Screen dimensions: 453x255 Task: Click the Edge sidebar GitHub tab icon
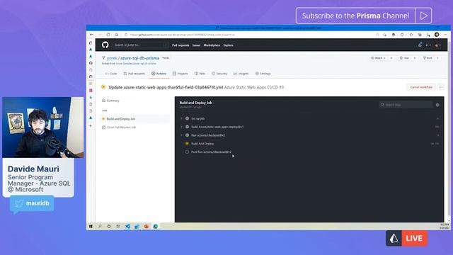[x=91, y=63]
